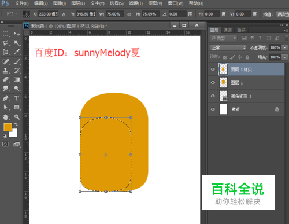
Task: Select the Horizontal Type tool
Action: coord(17,98)
